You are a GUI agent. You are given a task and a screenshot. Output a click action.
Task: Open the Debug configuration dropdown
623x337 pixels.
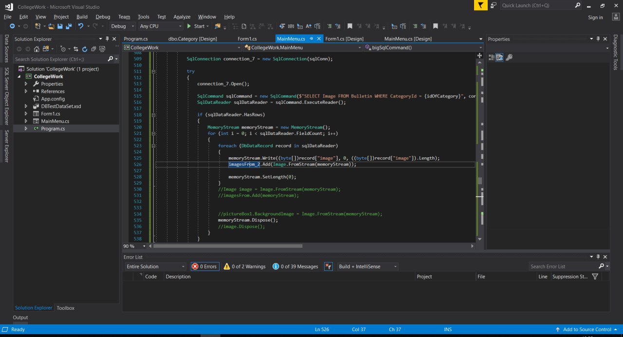123,26
